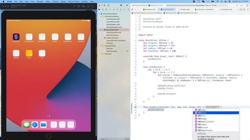Tap the simulator iPad home button

click(48, 136)
